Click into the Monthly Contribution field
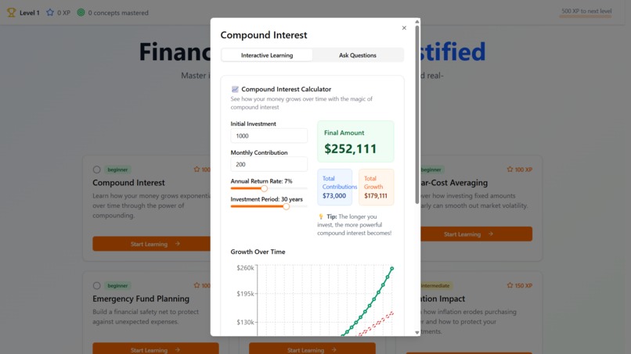Viewport: 631px width, 354px height. click(269, 164)
